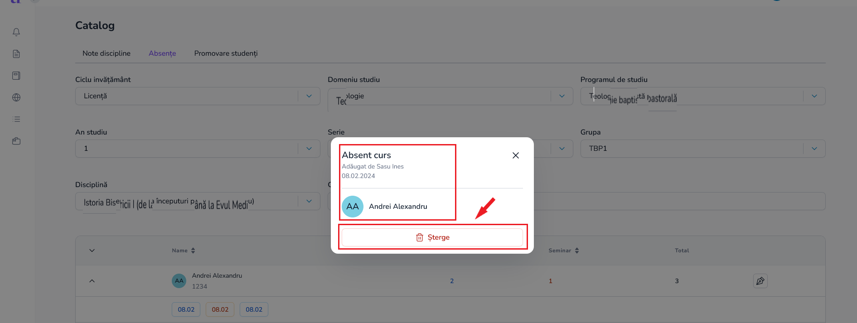Viewport: 857px width, 323px height.
Task: Click the edit pen icon for Andrei Alexandru
Action: tap(760, 281)
